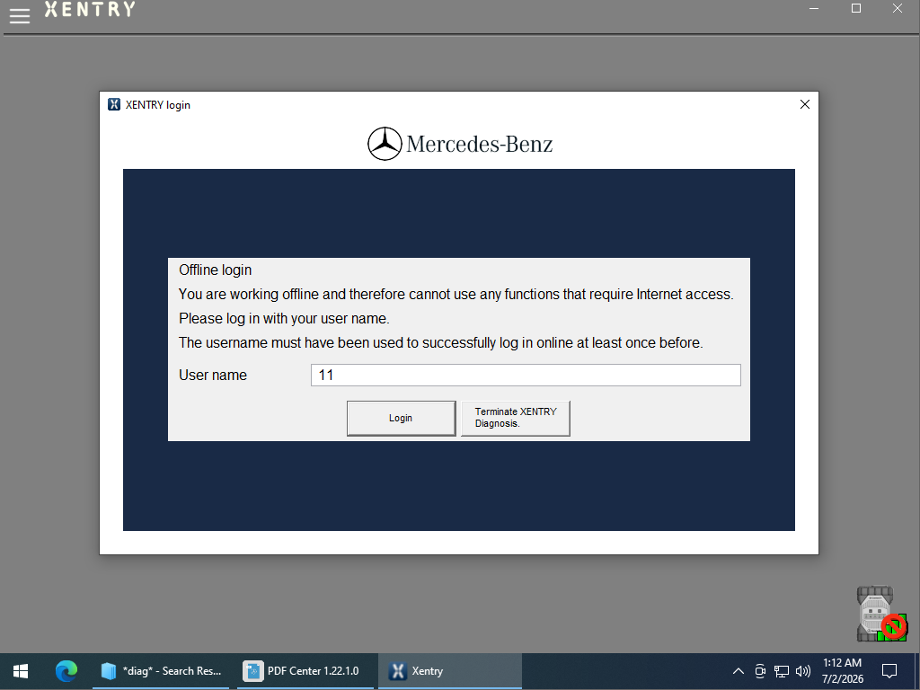Select the Xentry taskbar button
The image size is (920, 690).
(449, 670)
